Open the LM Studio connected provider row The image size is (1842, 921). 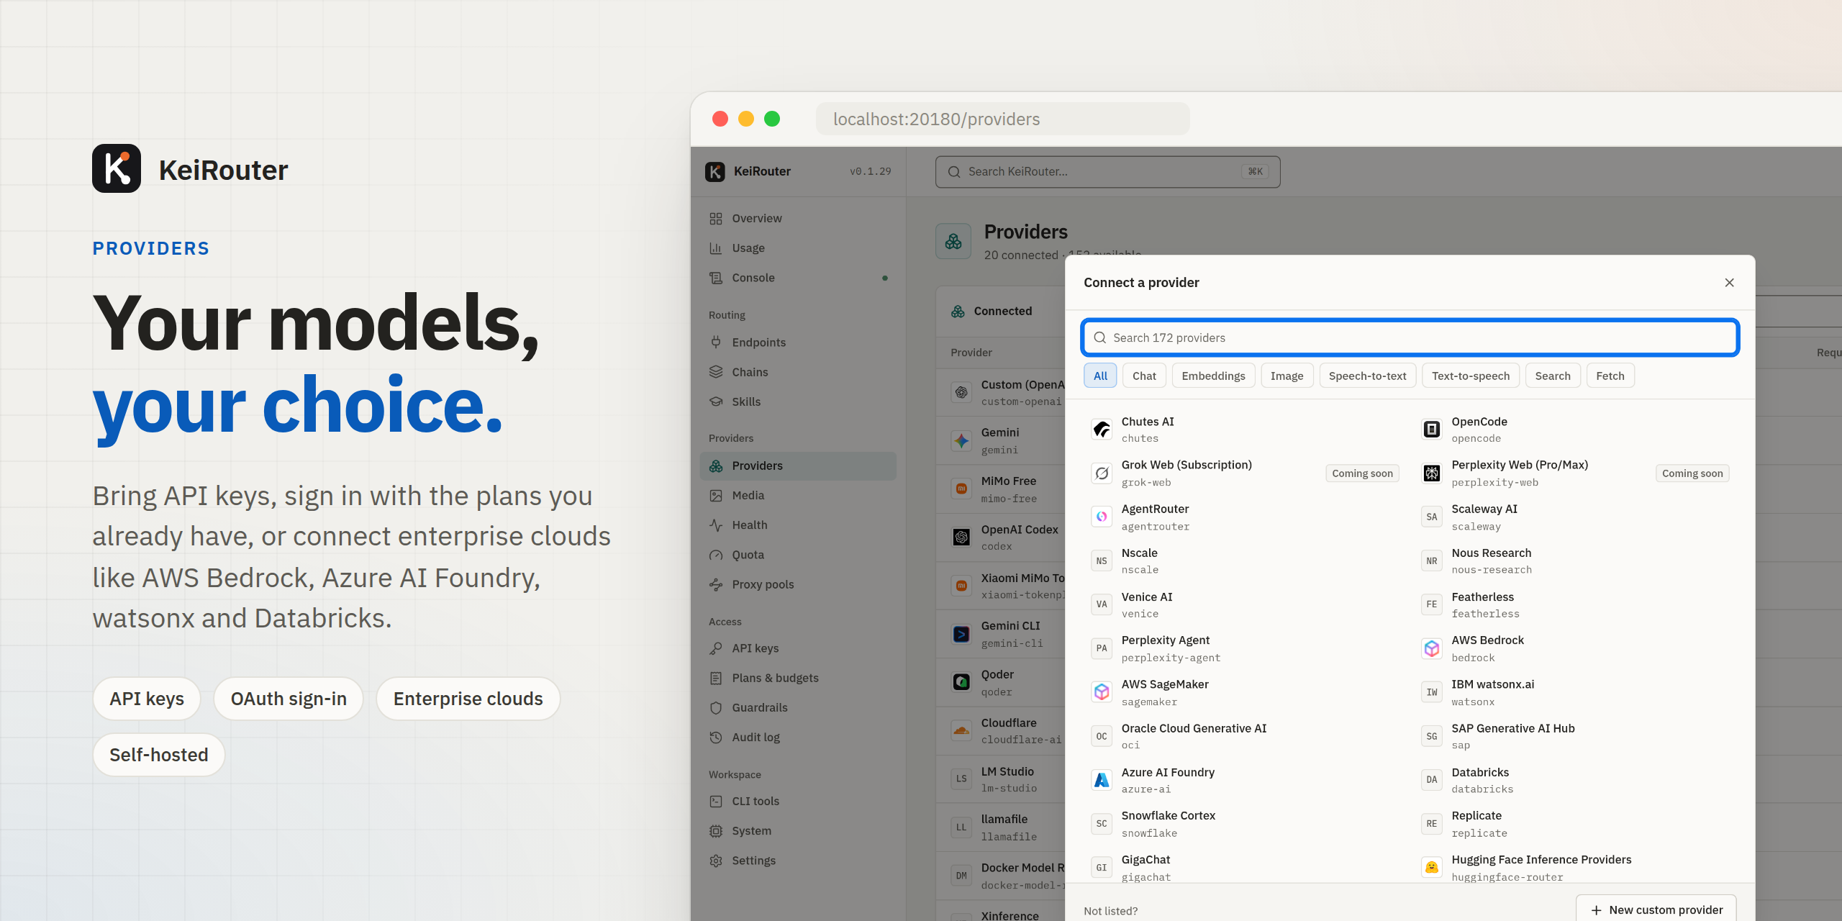(1001, 779)
